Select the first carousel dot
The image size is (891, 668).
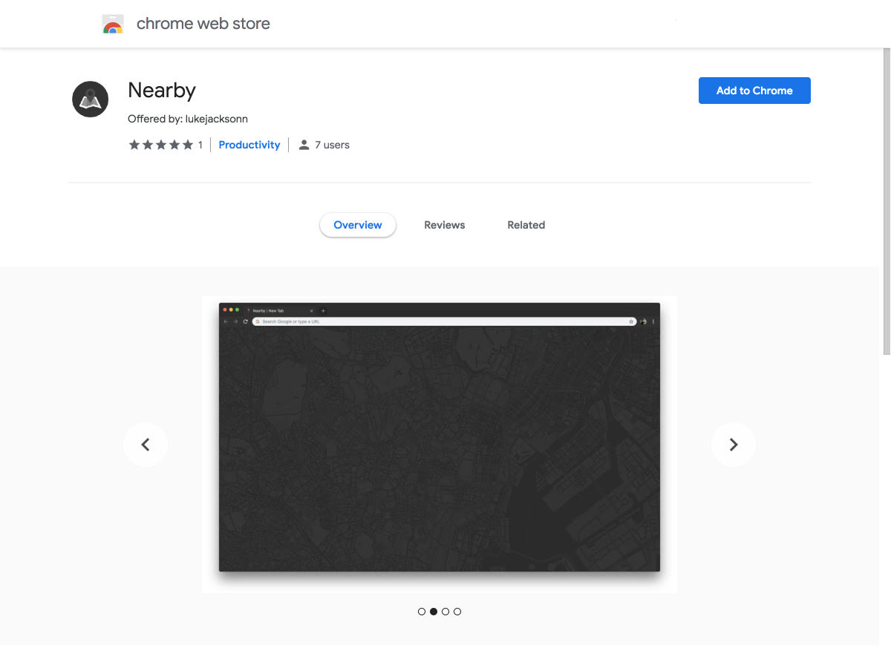(x=422, y=612)
